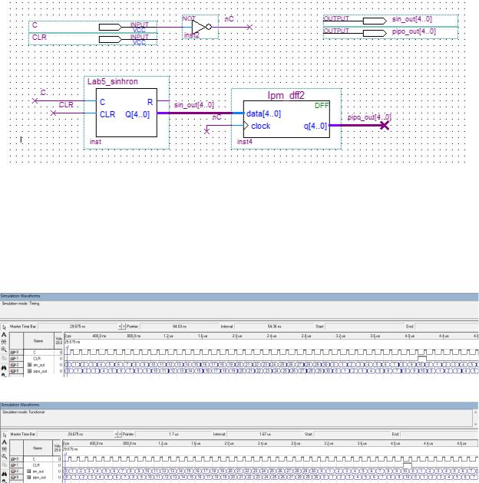Screen dimensions: 479x483
Task: Click the CLR pin icon in the Timing window
Action: (14, 359)
